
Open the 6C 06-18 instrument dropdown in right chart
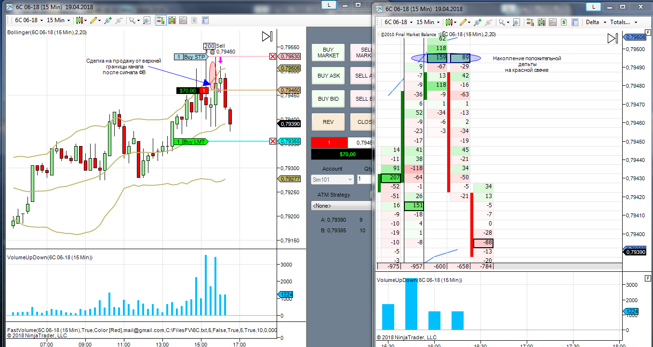click(399, 22)
